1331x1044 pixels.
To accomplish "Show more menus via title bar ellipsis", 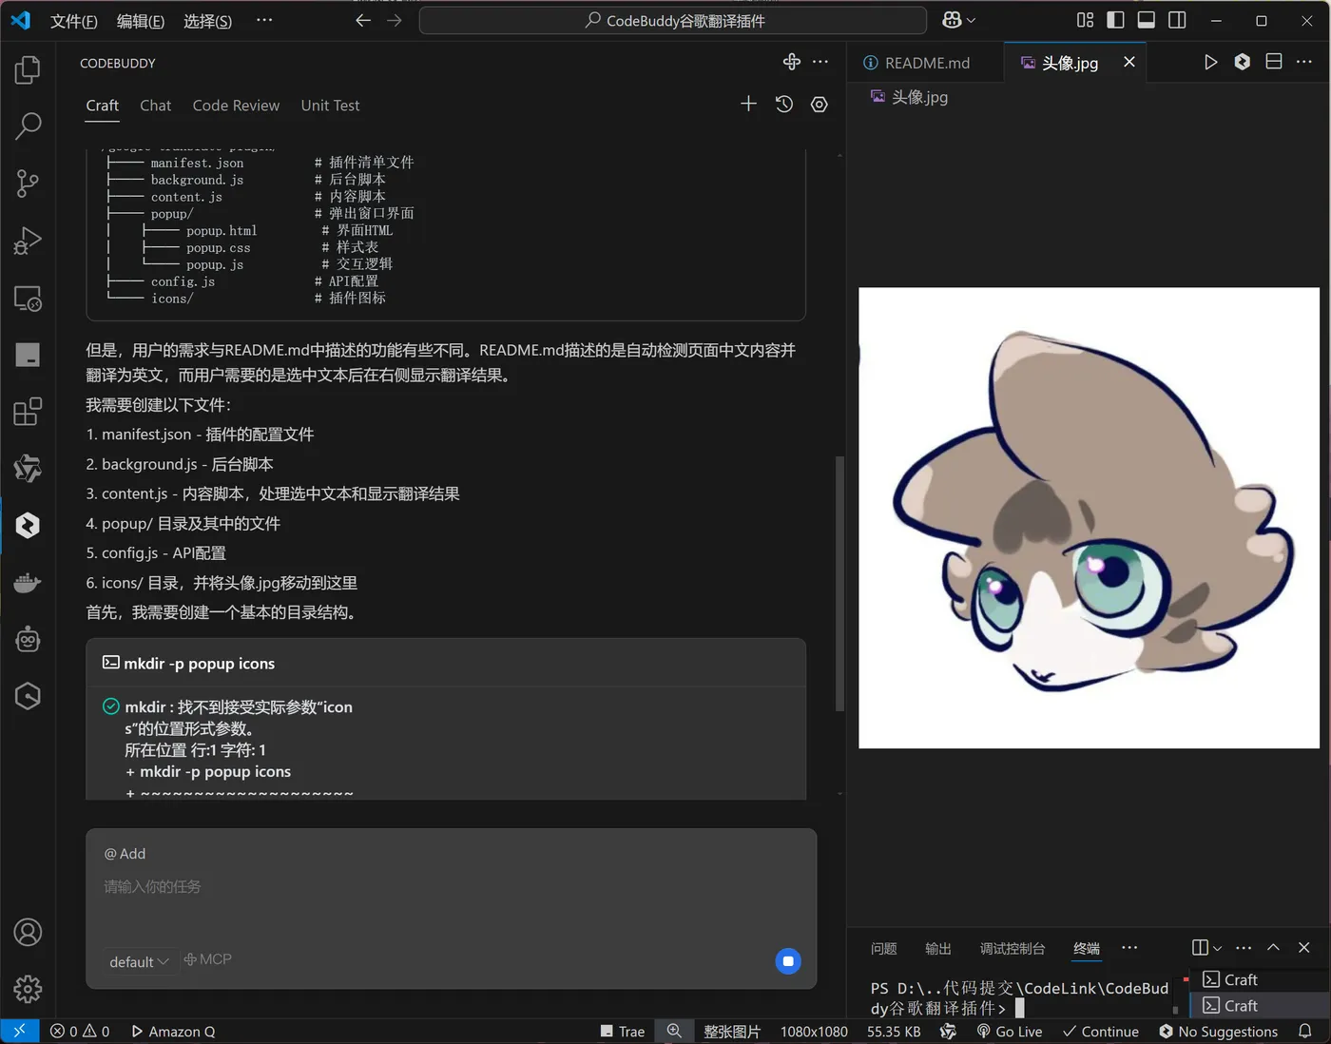I will pos(264,20).
